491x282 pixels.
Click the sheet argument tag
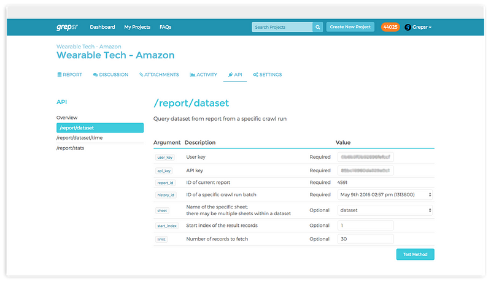162,211
